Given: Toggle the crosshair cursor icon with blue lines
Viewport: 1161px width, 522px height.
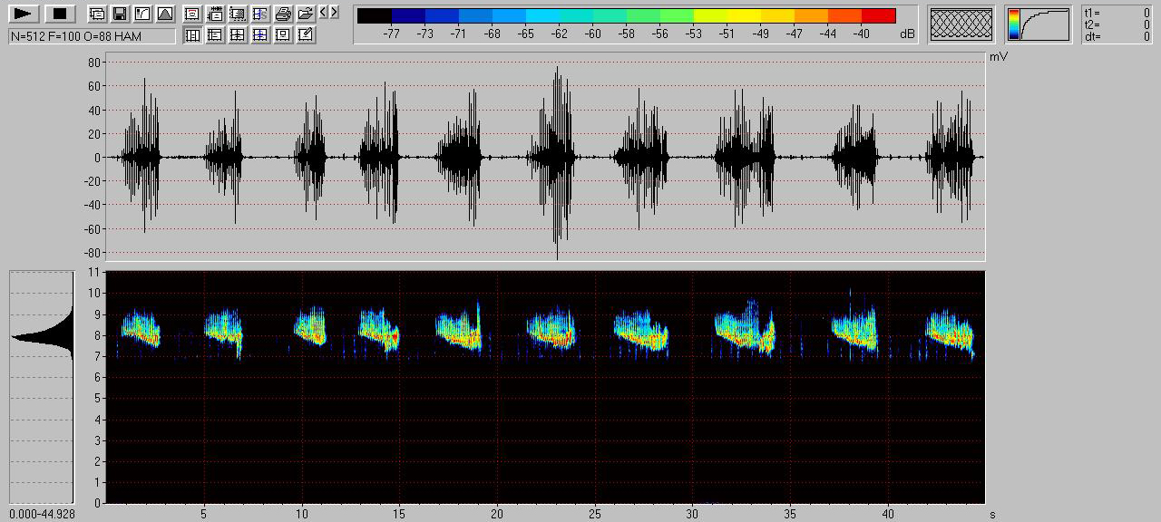Looking at the screenshot, I should coord(260,34).
